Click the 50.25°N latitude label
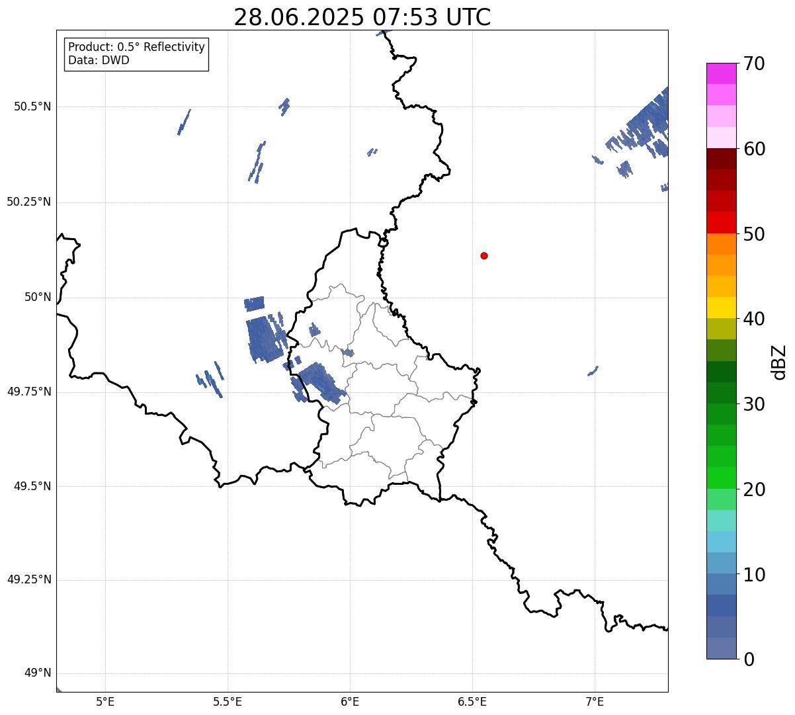Screen dimensions: 795x715 (x=29, y=202)
